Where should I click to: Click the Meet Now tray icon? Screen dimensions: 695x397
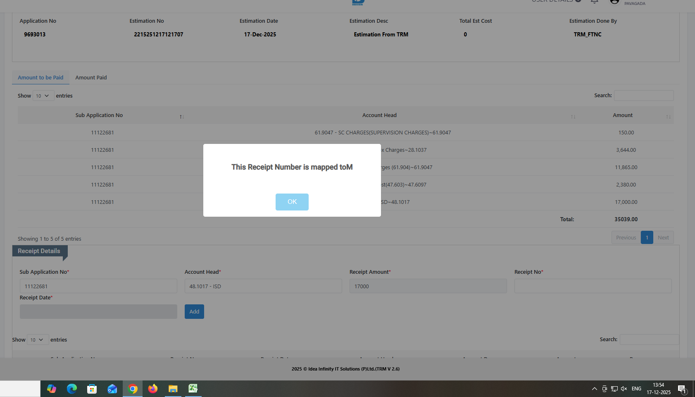[x=605, y=389]
